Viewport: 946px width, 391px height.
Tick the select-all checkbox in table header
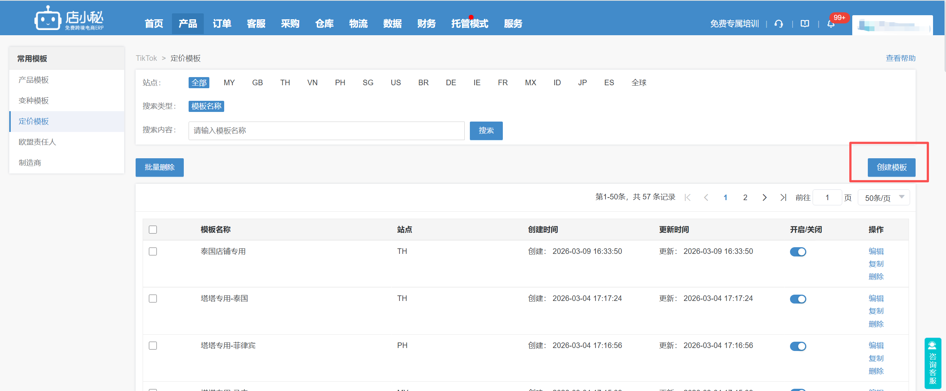(x=153, y=230)
